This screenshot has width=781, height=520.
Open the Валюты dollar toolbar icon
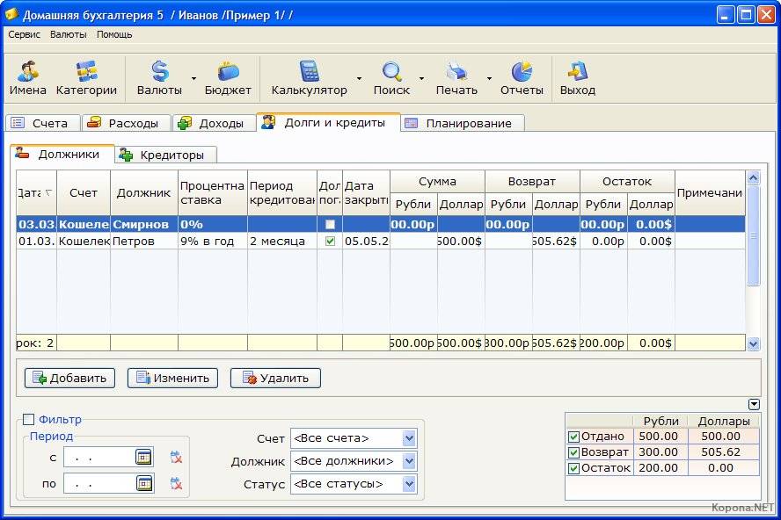point(159,79)
